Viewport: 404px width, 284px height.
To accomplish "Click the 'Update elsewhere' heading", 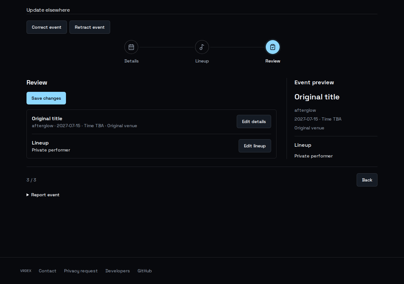I will (48, 10).
